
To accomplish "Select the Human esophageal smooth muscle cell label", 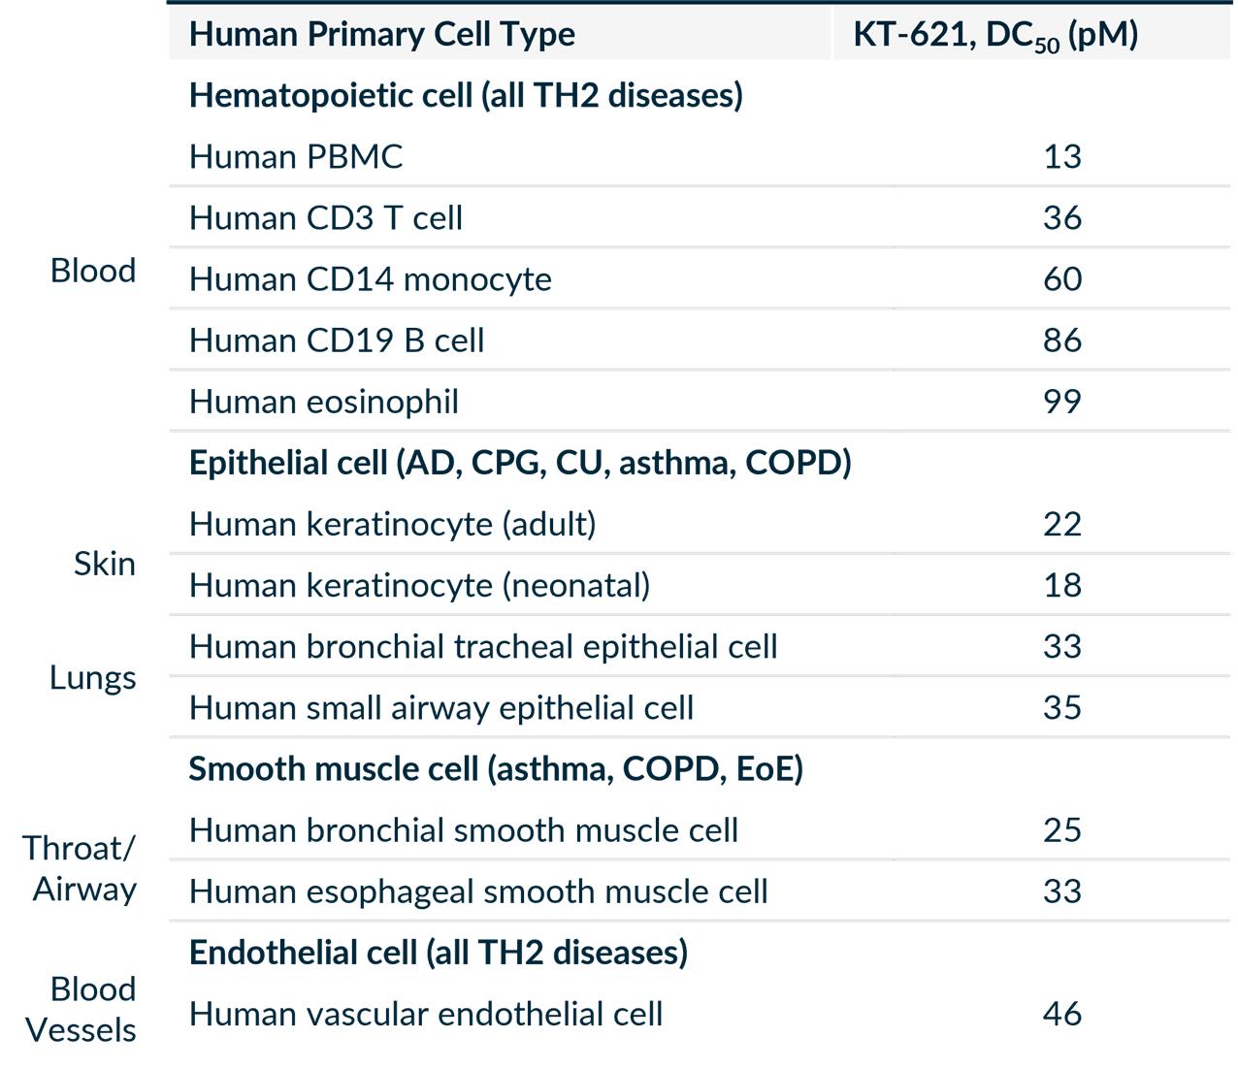I will (x=478, y=892).
